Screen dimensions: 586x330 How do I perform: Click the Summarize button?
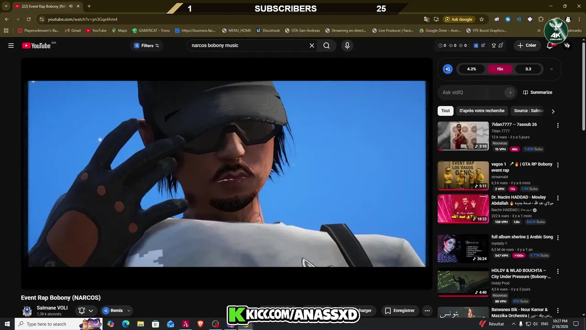[537, 92]
